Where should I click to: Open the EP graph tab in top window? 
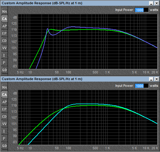(5, 34)
